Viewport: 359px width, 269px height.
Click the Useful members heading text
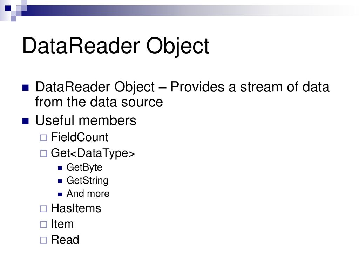pyautogui.click(x=86, y=120)
